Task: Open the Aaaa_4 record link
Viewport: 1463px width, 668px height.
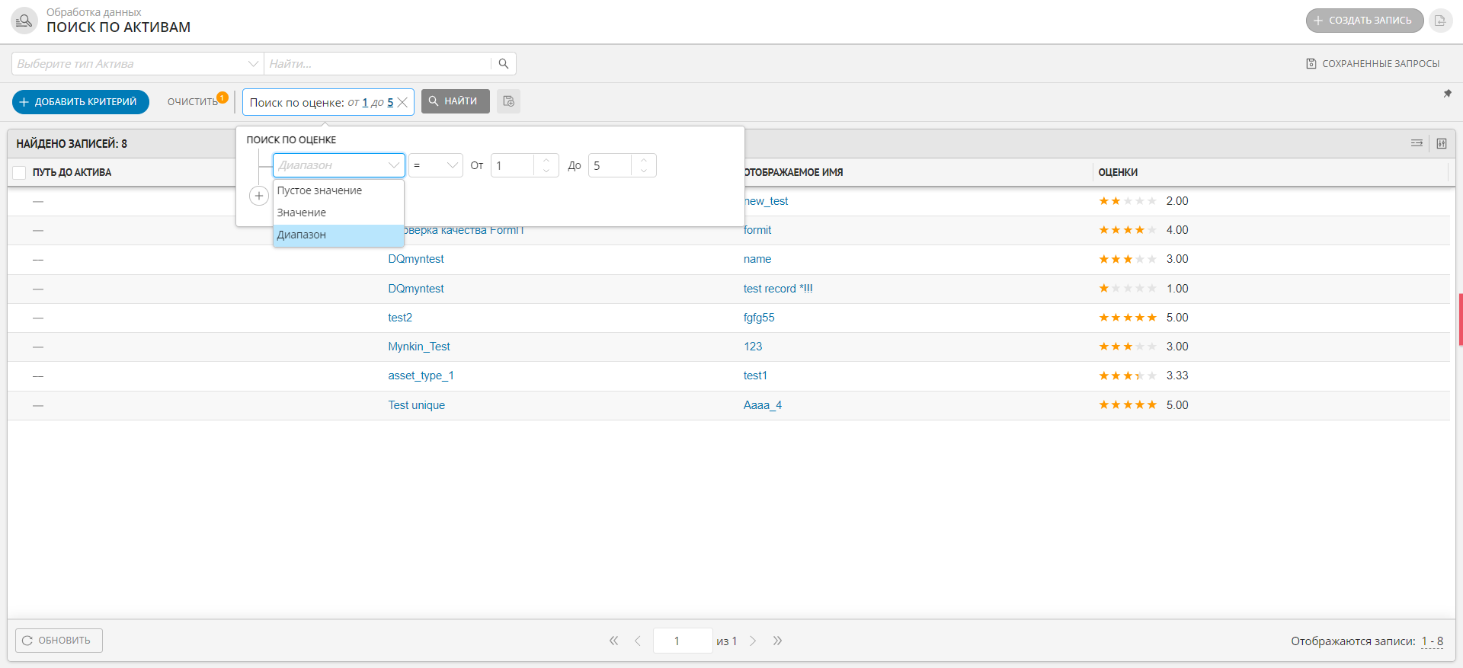Action: tap(763, 405)
